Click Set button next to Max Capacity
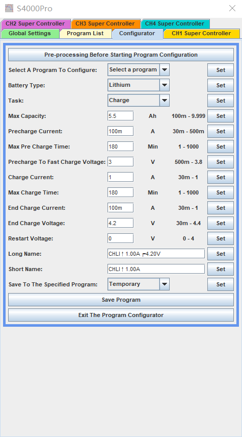This screenshot has width=242, height=437. (x=221, y=116)
